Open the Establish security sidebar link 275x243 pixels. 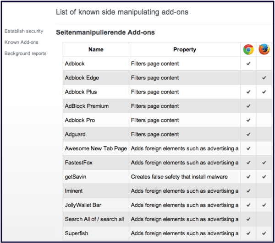pos(24,31)
